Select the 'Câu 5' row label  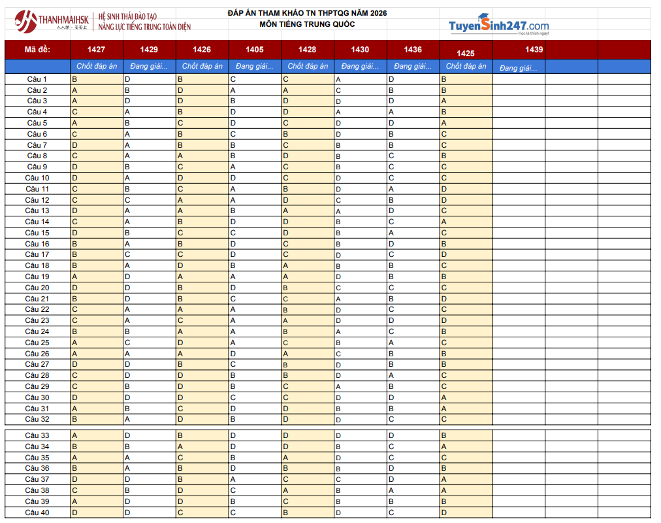tap(37, 123)
